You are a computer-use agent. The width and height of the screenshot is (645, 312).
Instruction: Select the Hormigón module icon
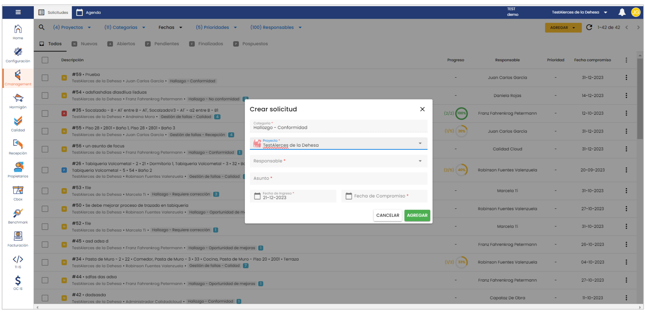[x=18, y=101]
